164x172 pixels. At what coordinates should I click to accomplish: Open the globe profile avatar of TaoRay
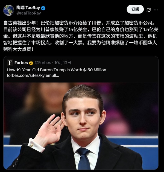pos(9,10)
